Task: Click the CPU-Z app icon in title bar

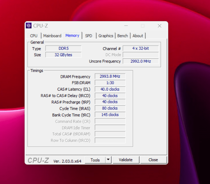Action: [x=29, y=26]
